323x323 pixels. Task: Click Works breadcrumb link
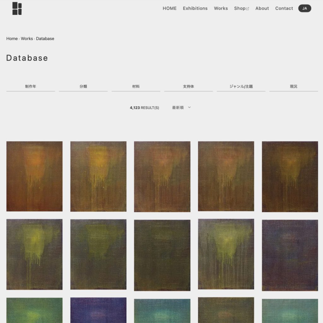[27, 39]
